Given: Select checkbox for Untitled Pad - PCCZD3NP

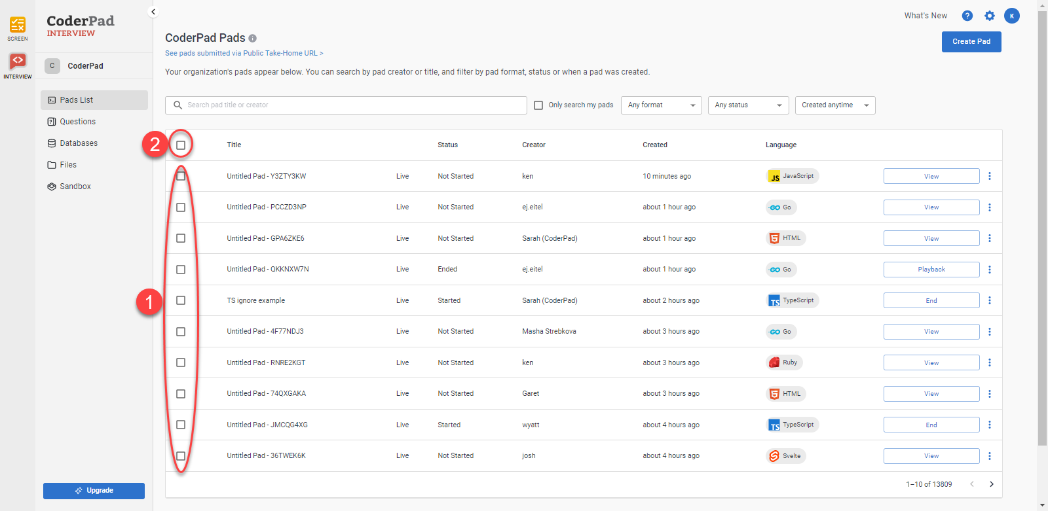Looking at the screenshot, I should pyautogui.click(x=181, y=207).
